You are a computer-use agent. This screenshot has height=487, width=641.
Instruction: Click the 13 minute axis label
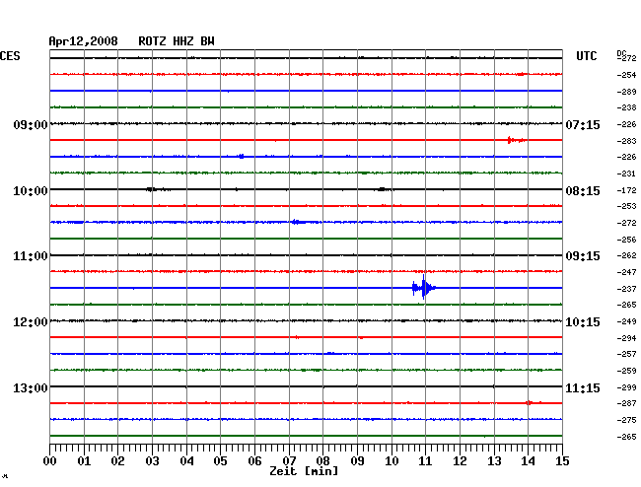[494, 461]
